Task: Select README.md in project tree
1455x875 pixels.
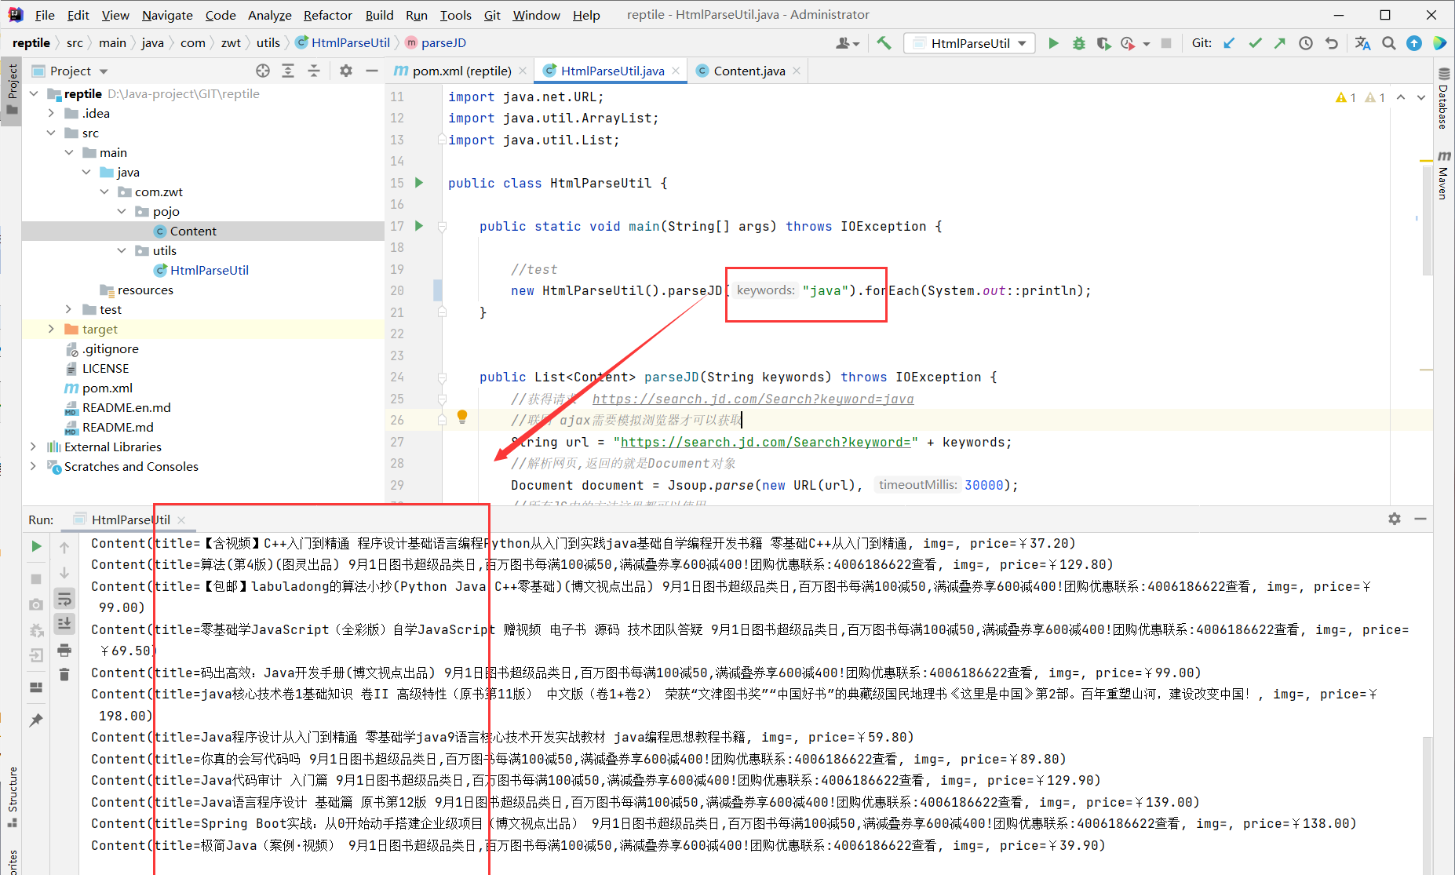Action: [x=118, y=427]
